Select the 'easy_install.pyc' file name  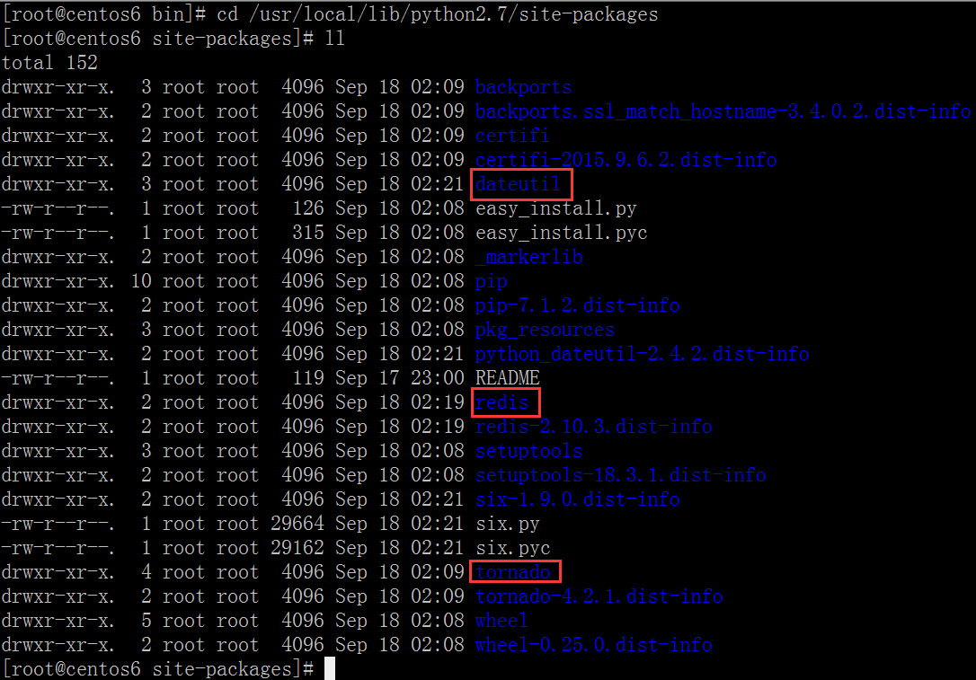tap(562, 233)
